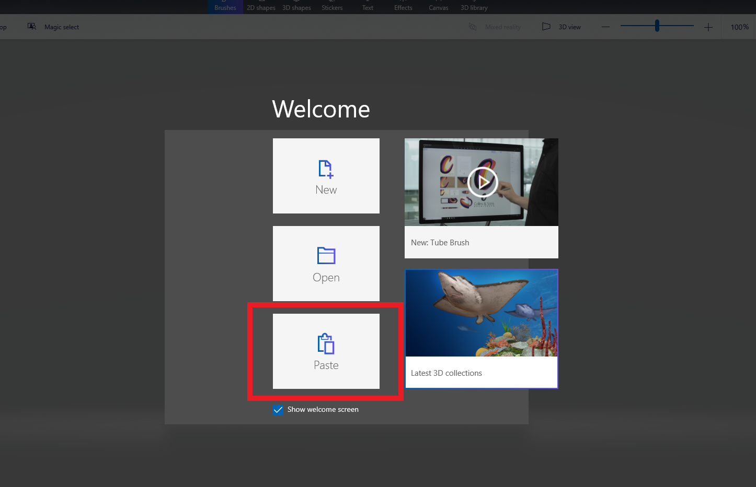This screenshot has height=487, width=756.
Task: Create a new project with the New tile
Action: pos(326,176)
